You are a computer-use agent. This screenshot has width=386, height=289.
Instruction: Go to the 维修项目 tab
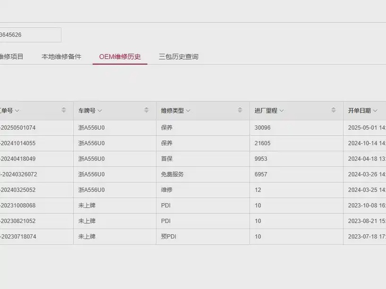(x=12, y=56)
